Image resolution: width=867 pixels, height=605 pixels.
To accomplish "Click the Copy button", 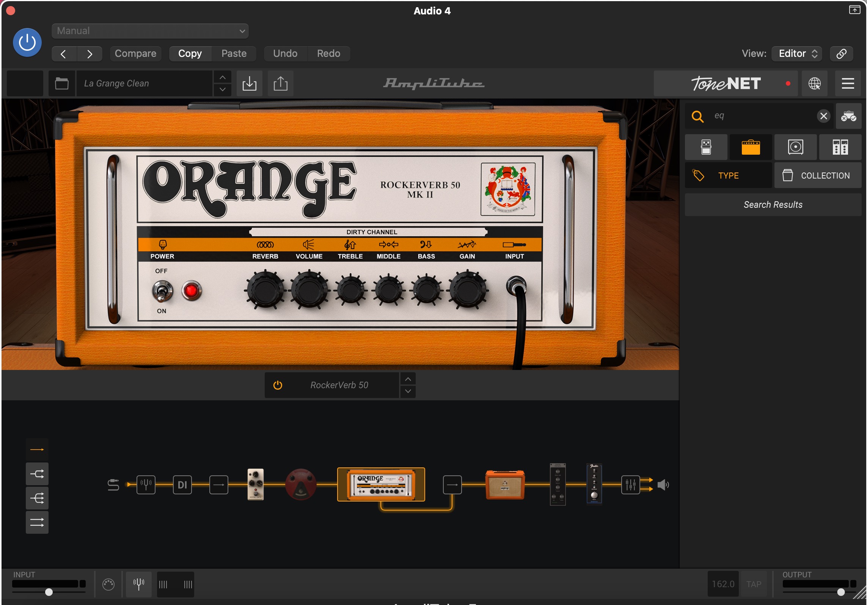I will pyautogui.click(x=190, y=53).
